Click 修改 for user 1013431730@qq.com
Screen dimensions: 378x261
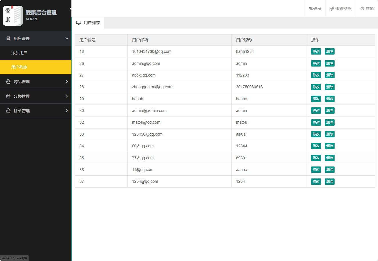(316, 51)
